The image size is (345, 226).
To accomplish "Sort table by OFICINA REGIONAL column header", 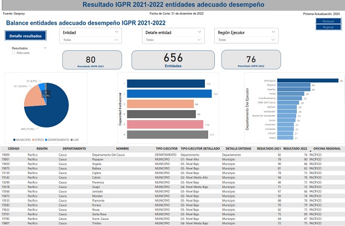I will click(x=326, y=149).
